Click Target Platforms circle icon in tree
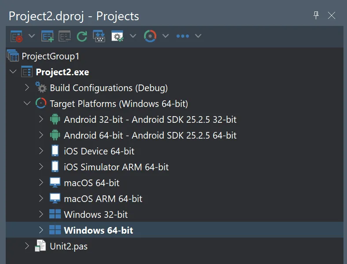The height and width of the screenshot is (264, 347). [x=41, y=103]
